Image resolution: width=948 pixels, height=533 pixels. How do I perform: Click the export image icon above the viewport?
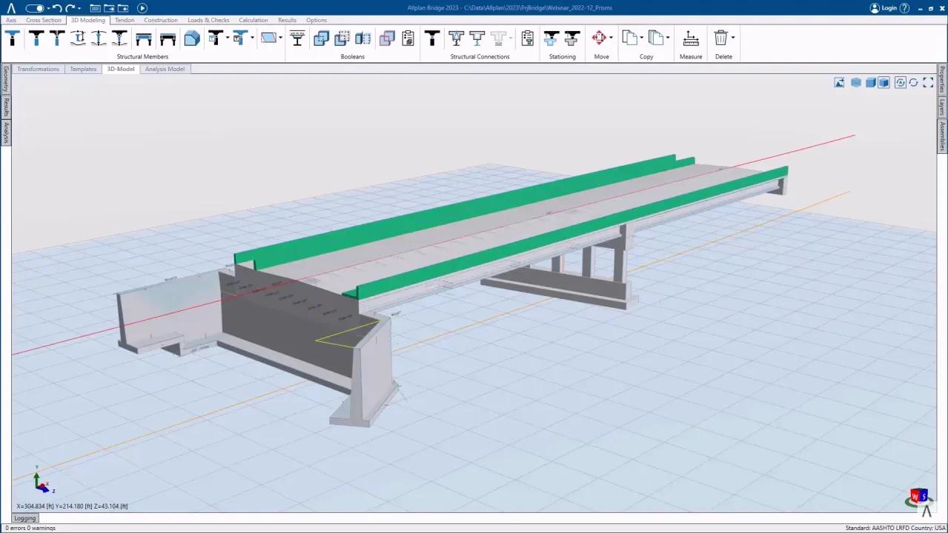click(x=839, y=82)
